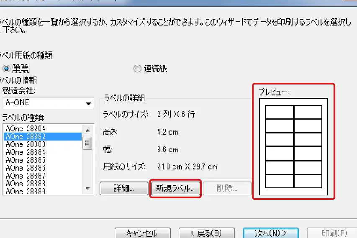The height and width of the screenshot is (238, 357).
Task: Click the label layout preview image
Action: (x=293, y=146)
